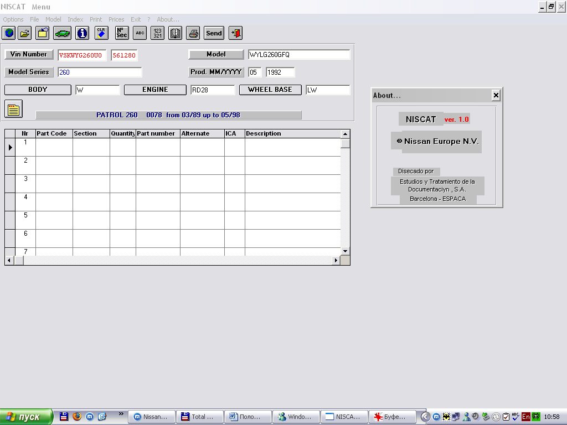Click the 123/321 numeric index icon

coord(157,33)
